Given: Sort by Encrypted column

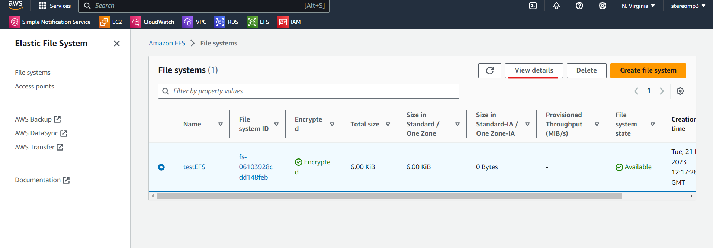Looking at the screenshot, I should 332,124.
